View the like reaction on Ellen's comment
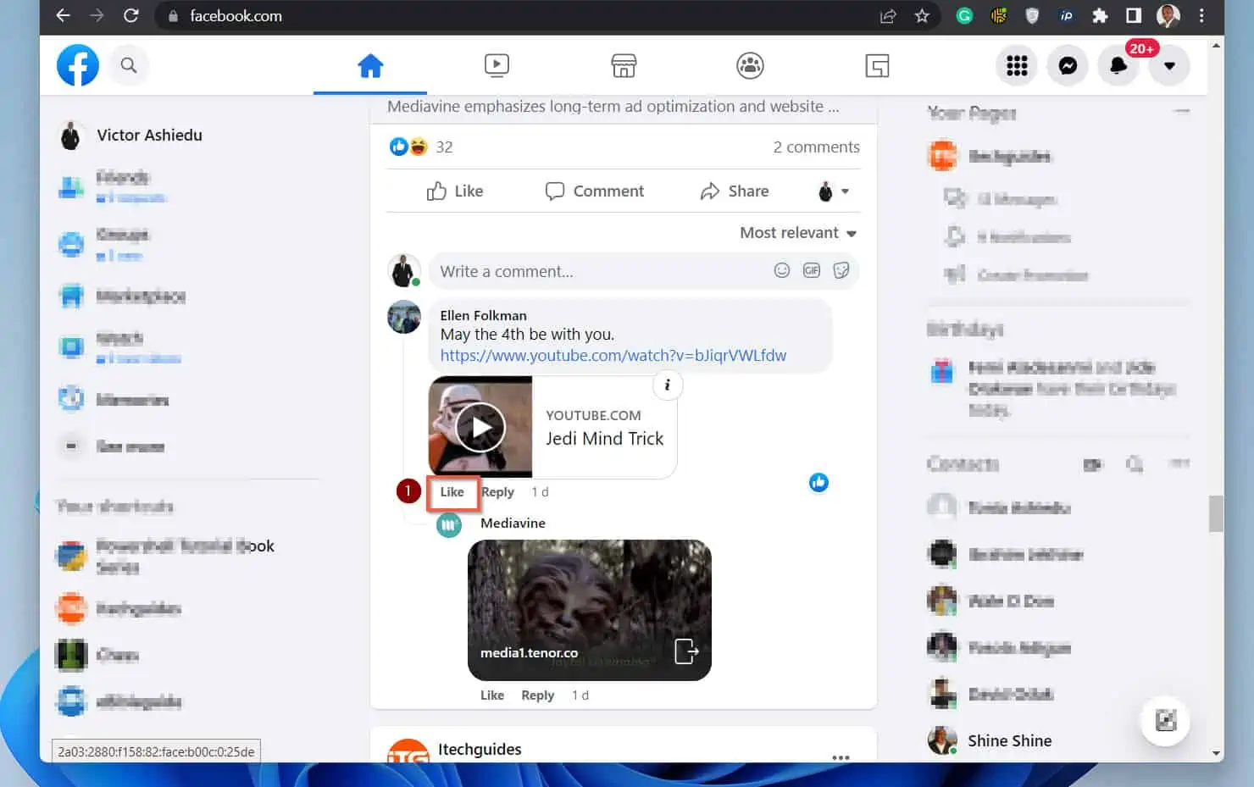The width and height of the screenshot is (1254, 787). 818,483
